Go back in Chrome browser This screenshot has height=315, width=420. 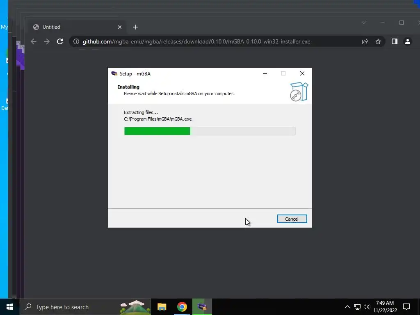34,41
